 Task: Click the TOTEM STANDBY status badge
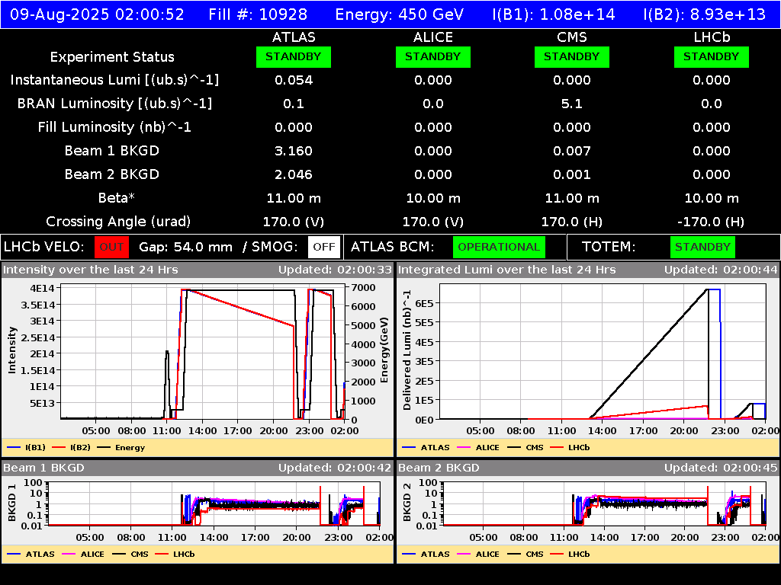(702, 247)
